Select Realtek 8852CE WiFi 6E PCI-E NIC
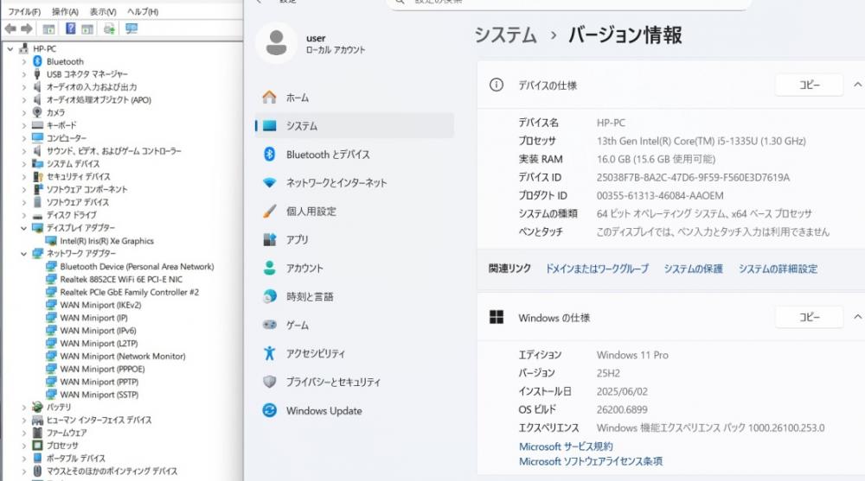Image resolution: width=865 pixels, height=481 pixels. click(121, 279)
